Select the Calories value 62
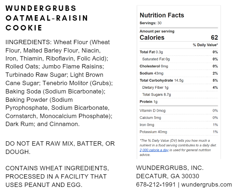The image size is (237, 192). 214,38
